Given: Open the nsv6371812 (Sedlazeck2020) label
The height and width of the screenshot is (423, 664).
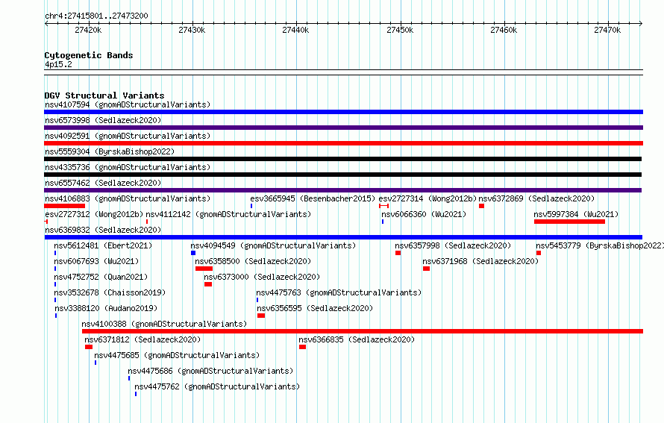Looking at the screenshot, I should tap(142, 339).
